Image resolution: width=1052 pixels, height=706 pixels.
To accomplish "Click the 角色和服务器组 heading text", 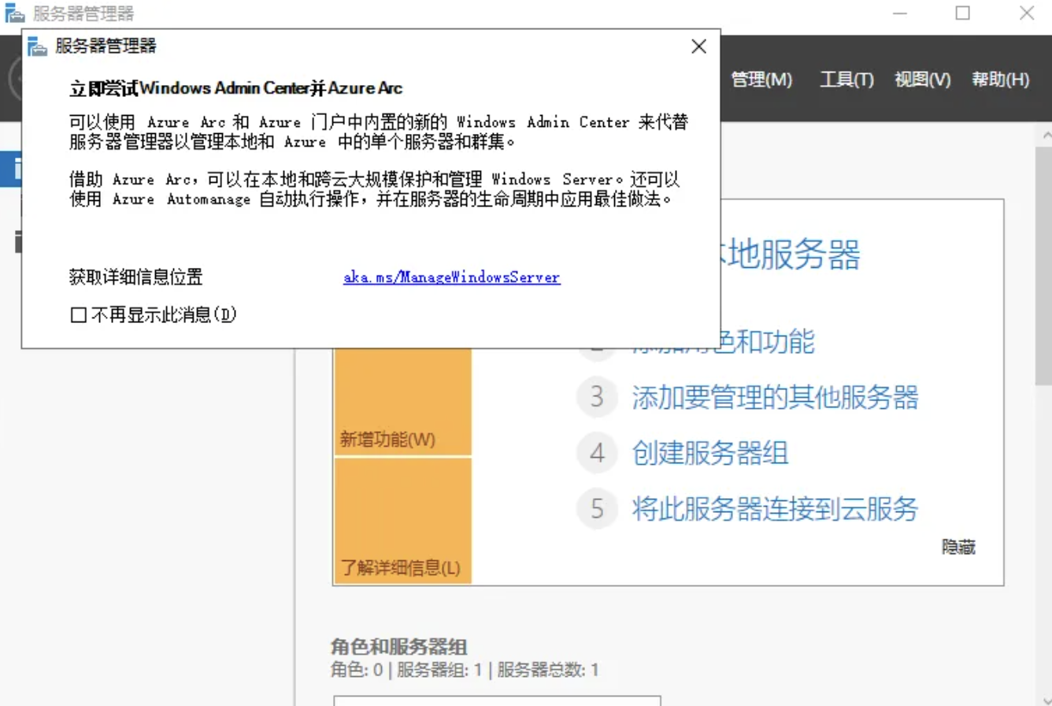I will [x=398, y=648].
